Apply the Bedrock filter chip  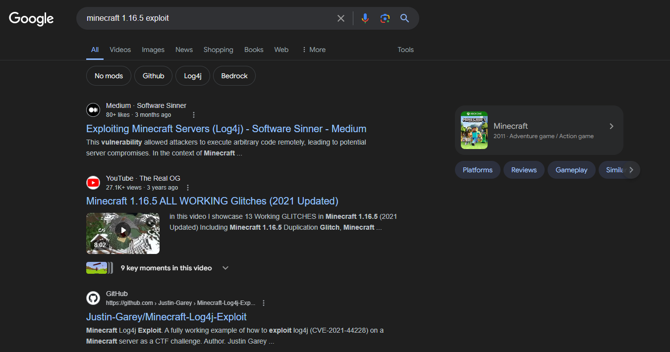[x=234, y=76]
